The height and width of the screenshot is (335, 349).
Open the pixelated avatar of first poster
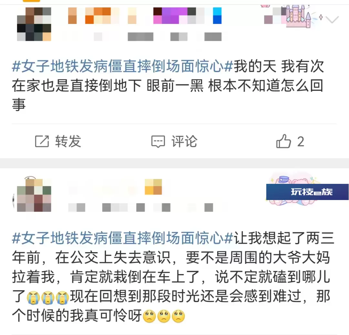[34, 24]
